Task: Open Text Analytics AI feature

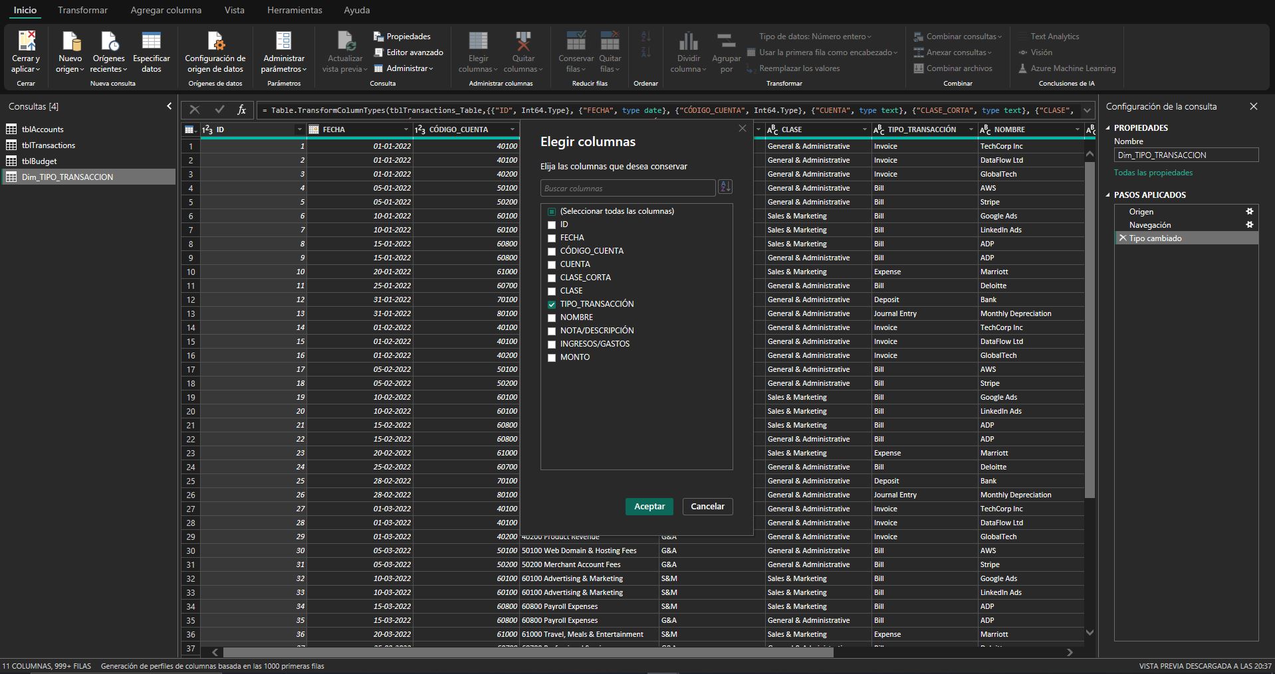Action: coord(1048,37)
